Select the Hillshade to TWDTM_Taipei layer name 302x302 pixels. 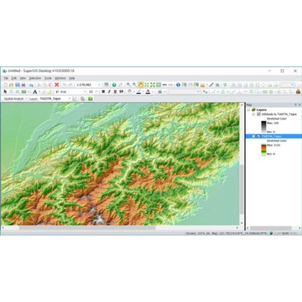[x=279, y=114]
